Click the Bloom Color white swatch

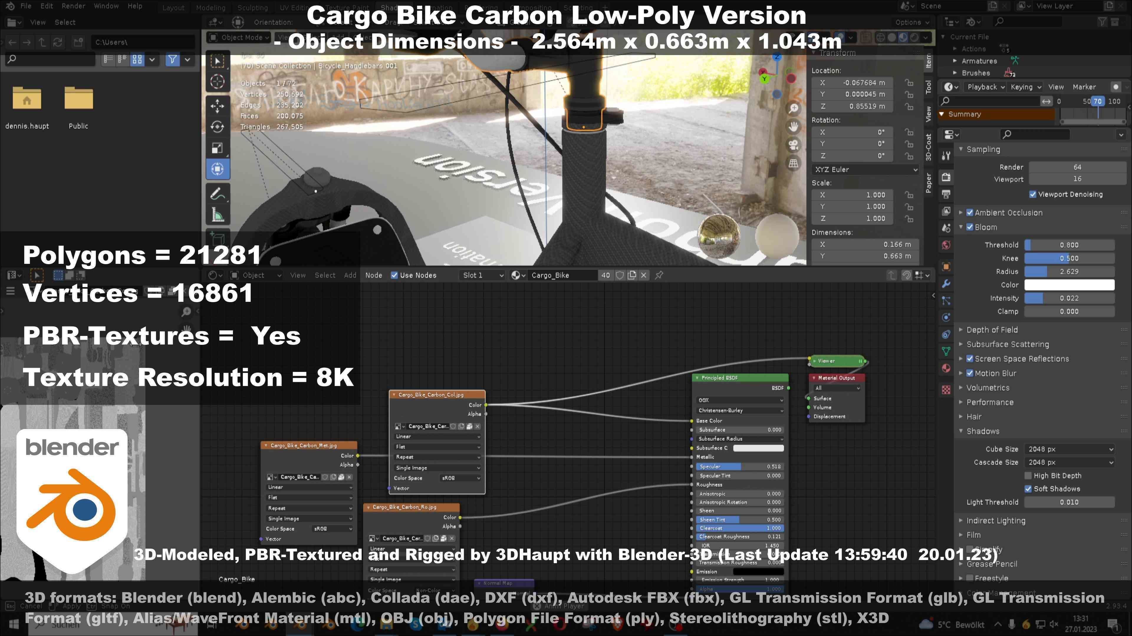[1069, 285]
